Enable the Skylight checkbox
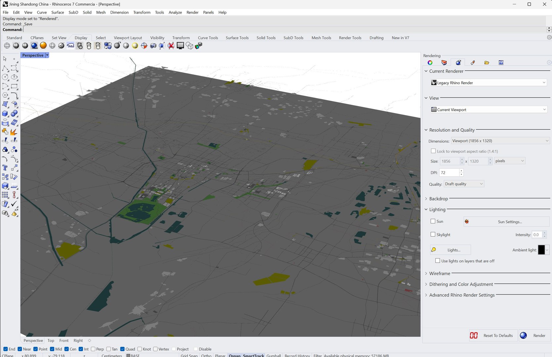552x357 pixels. pos(433,234)
